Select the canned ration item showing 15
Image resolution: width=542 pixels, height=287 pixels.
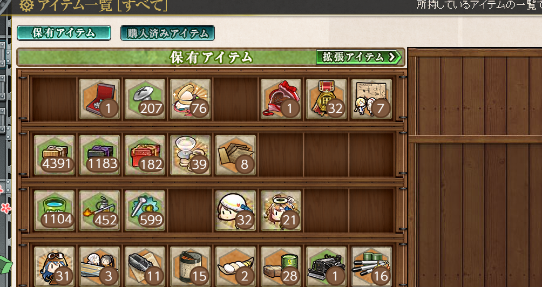(190, 266)
